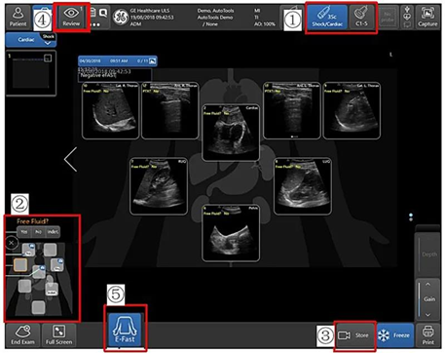Screen dimensions: 445x353
Task: Answer Yes to Free Fluid
Action: pyautogui.click(x=23, y=232)
